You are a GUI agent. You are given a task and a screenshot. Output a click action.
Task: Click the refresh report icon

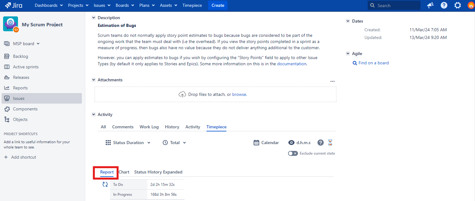pos(105,184)
